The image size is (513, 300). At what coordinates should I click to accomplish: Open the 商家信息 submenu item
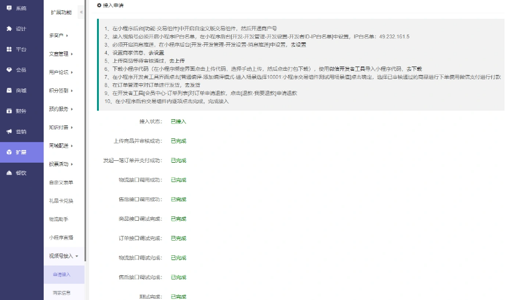pyautogui.click(x=62, y=293)
